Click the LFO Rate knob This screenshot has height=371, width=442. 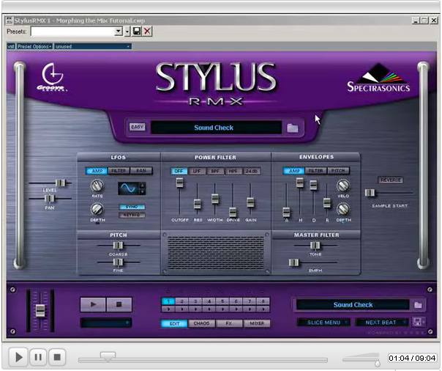click(97, 185)
